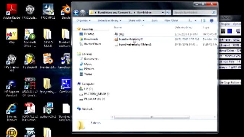
Task: Open the Share with dropdown
Action: 136,21
